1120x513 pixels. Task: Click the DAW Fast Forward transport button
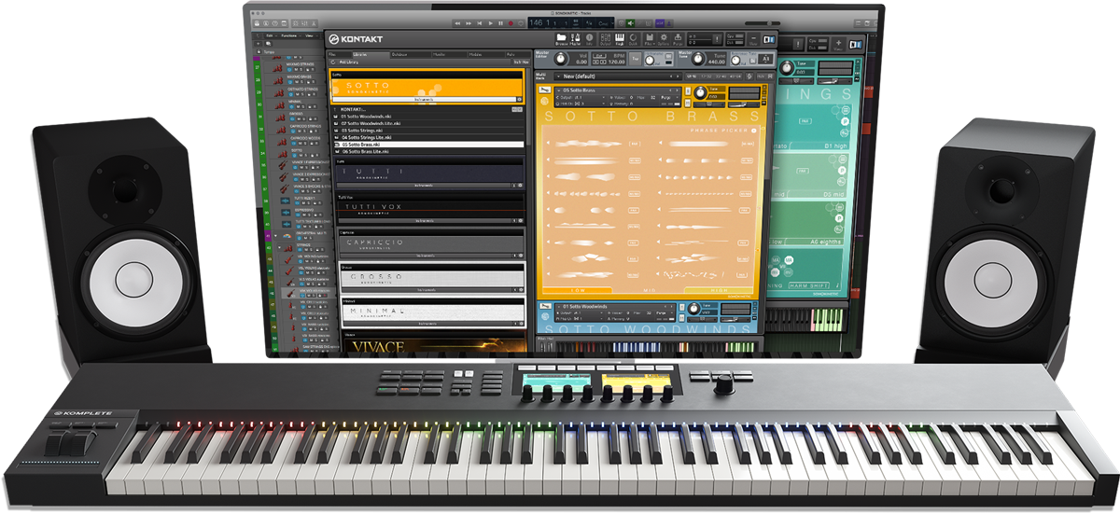(x=469, y=23)
